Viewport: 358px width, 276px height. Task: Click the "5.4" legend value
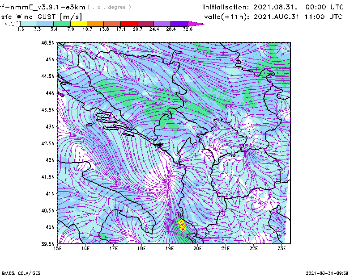point(54,29)
